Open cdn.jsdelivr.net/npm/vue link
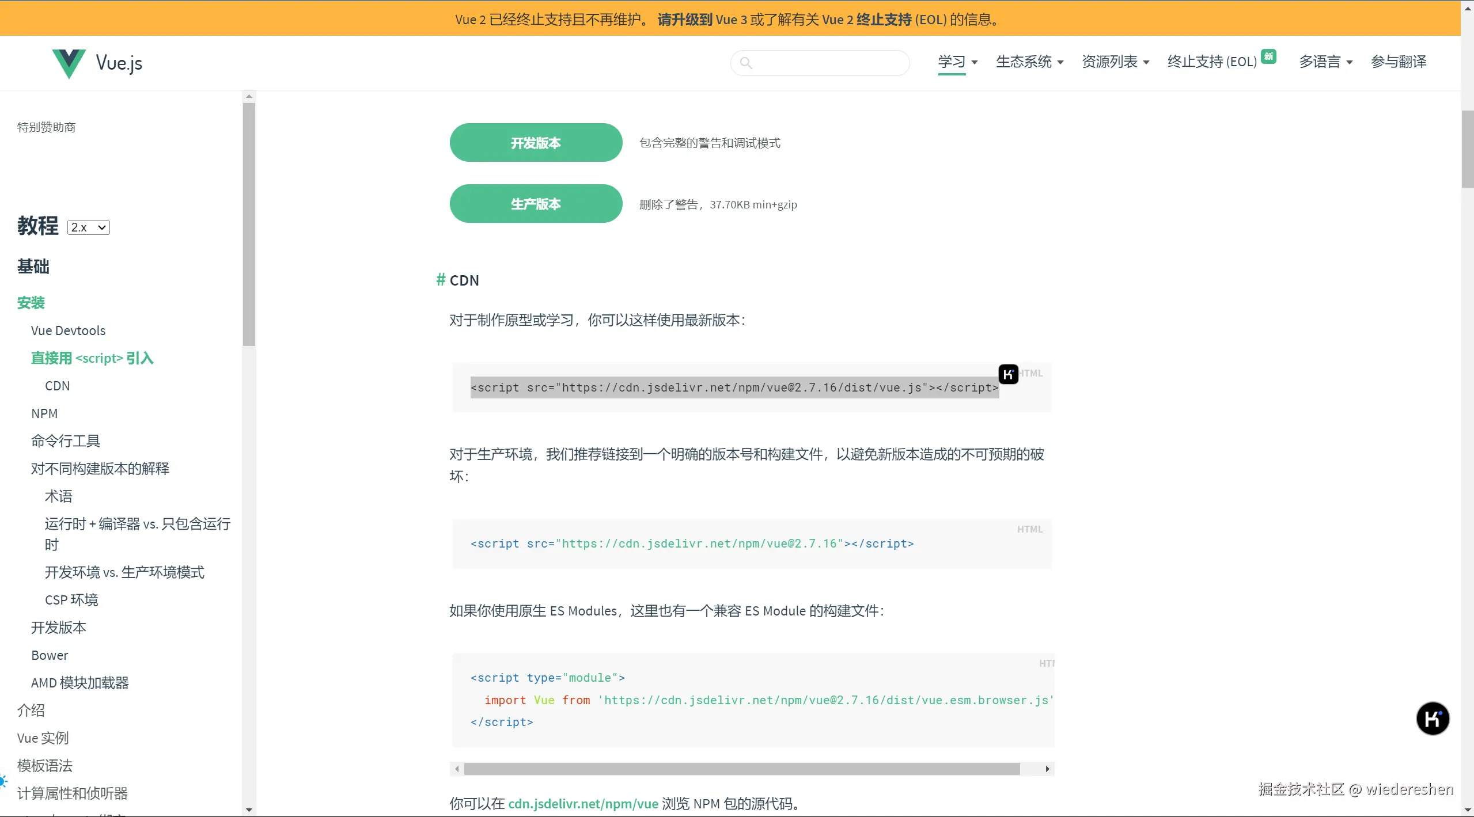 (583, 804)
